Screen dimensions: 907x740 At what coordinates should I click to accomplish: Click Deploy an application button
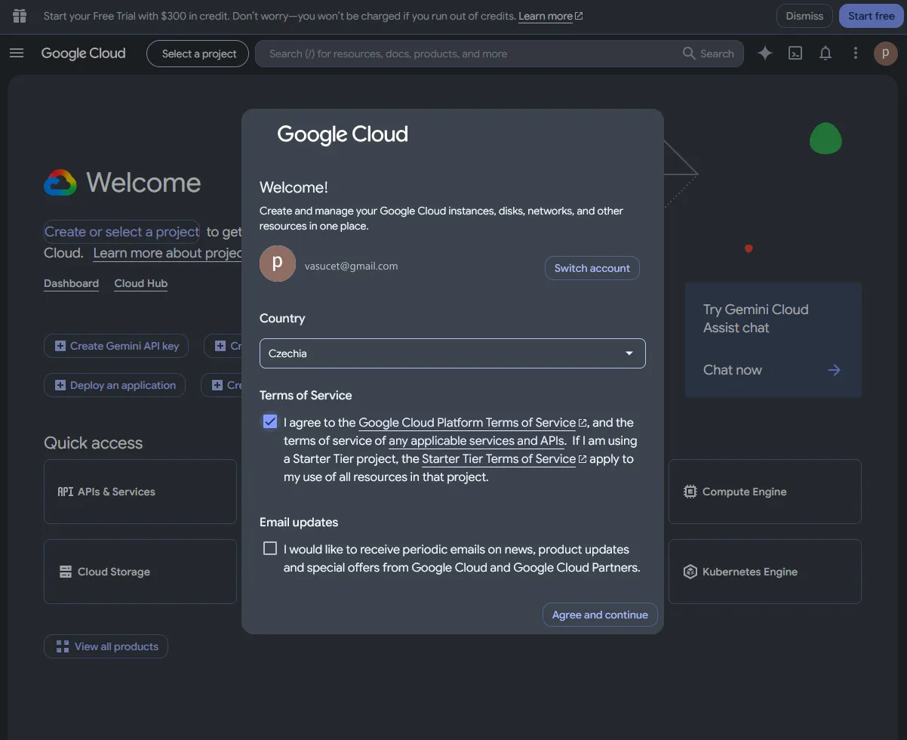[x=115, y=385]
